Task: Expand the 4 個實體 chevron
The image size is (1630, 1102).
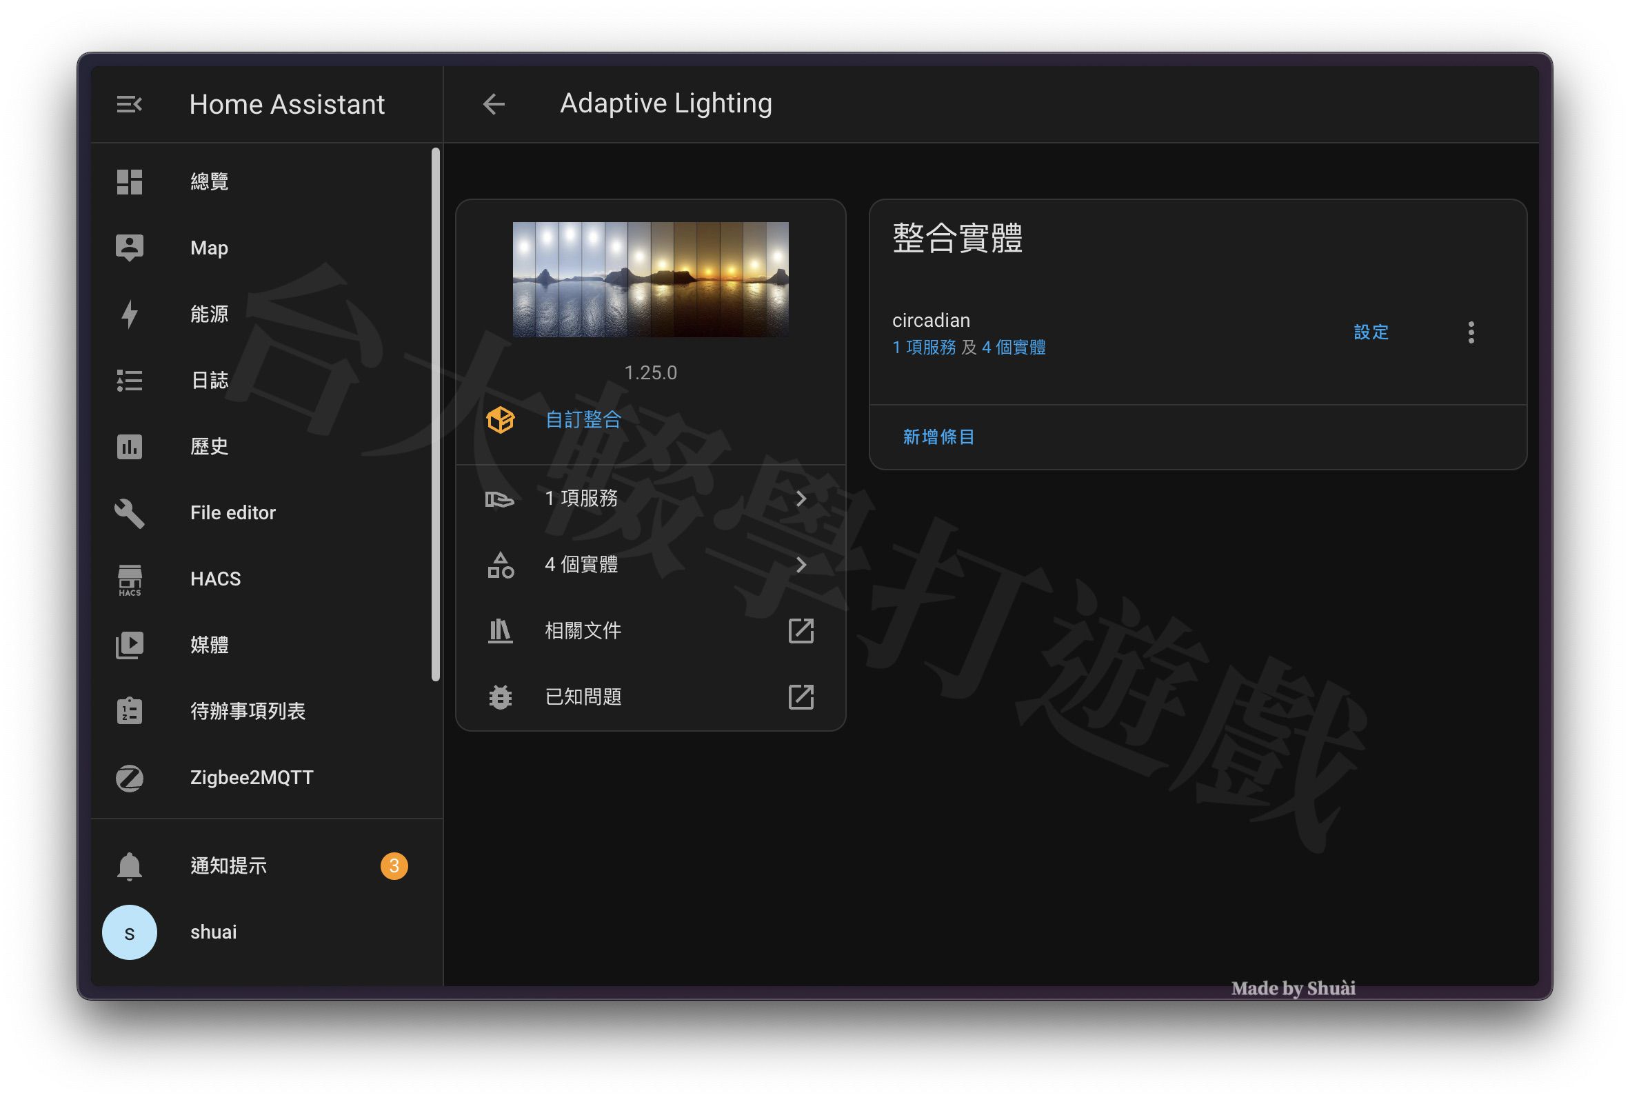Action: [x=801, y=565]
